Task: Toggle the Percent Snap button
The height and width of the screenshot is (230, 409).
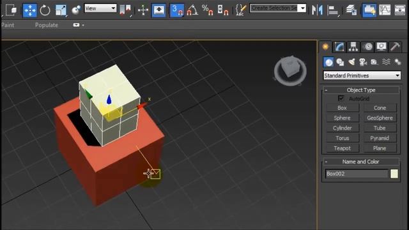Action: point(208,10)
